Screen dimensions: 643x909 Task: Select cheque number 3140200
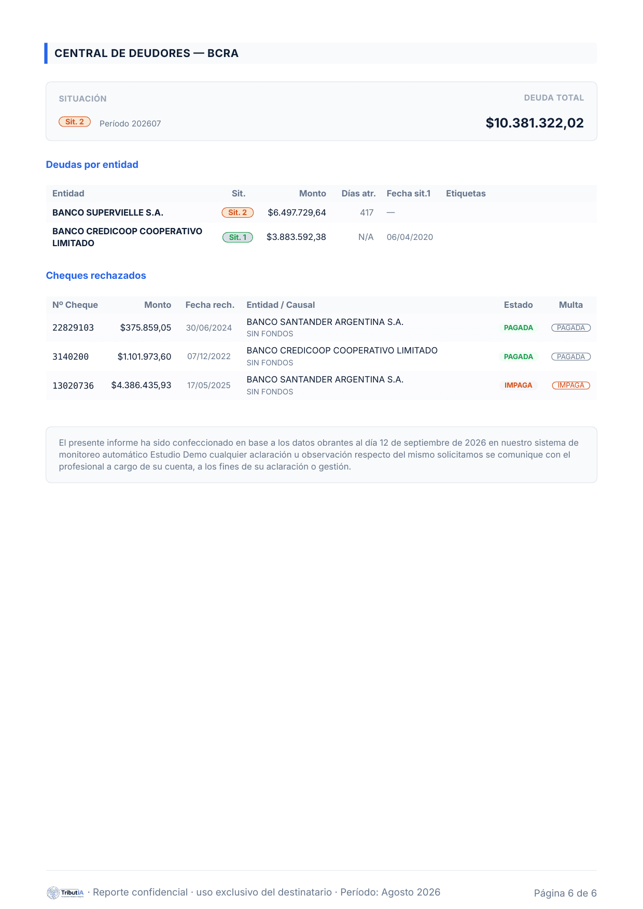click(x=71, y=357)
